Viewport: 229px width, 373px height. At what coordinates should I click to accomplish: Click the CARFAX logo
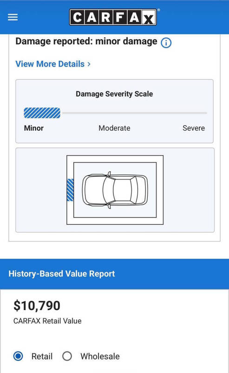(x=113, y=17)
